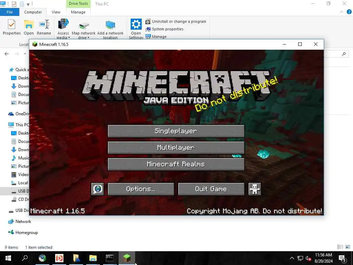Open the Action Center notifications icon

coord(342,258)
